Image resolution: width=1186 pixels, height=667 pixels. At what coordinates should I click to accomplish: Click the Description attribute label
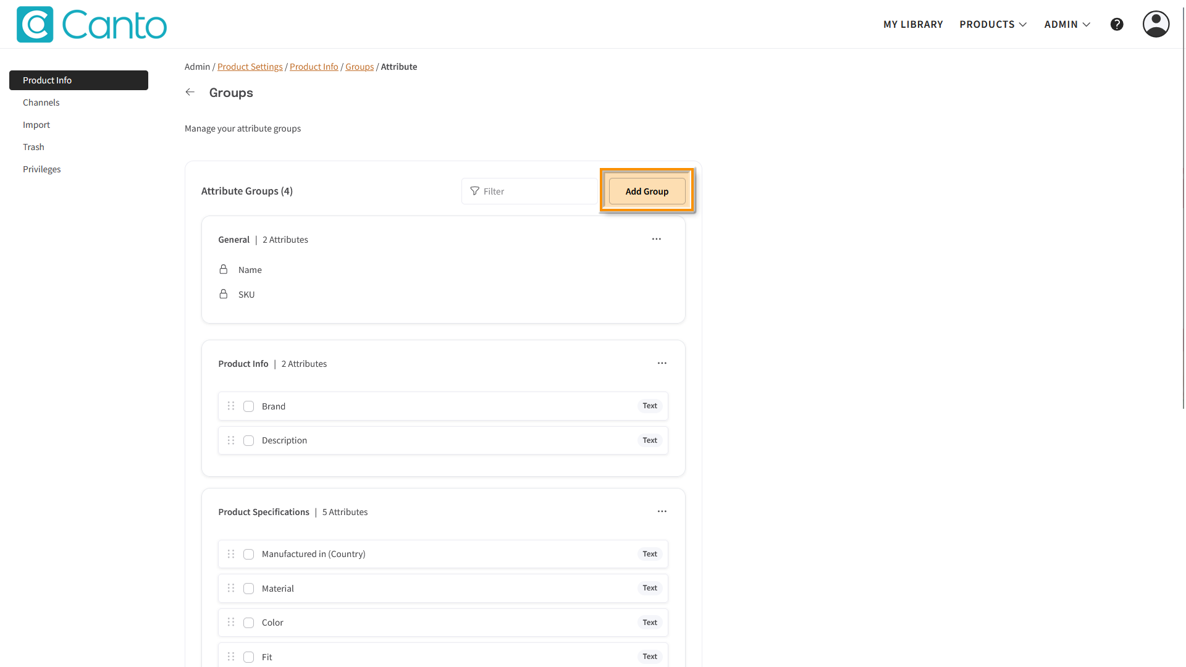click(x=284, y=440)
